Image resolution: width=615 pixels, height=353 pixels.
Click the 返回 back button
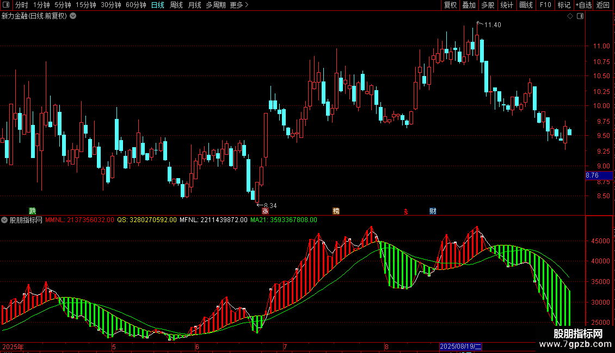pos(603,5)
